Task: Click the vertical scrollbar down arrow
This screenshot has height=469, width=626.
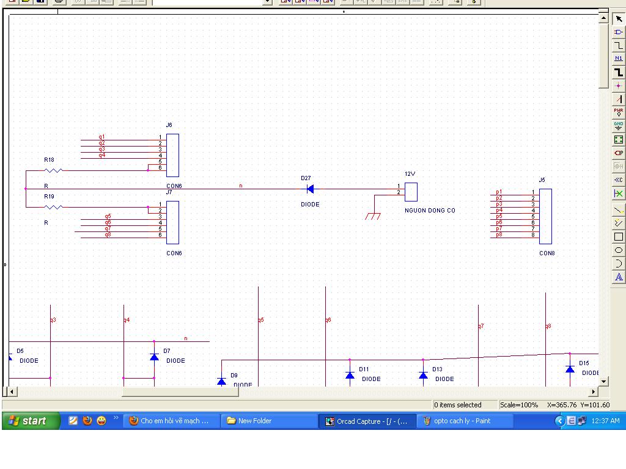Action: coord(603,381)
